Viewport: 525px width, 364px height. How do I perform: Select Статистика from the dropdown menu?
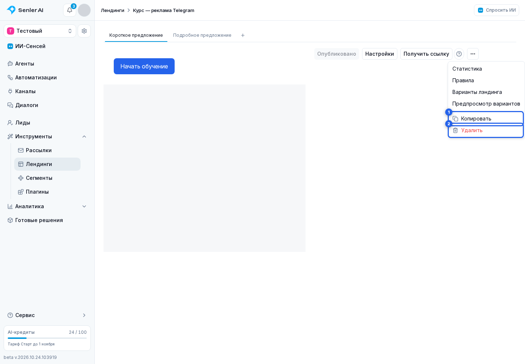pos(486,69)
